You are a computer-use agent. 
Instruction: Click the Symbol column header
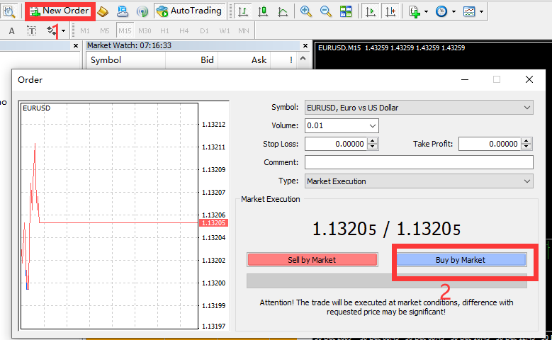point(125,60)
